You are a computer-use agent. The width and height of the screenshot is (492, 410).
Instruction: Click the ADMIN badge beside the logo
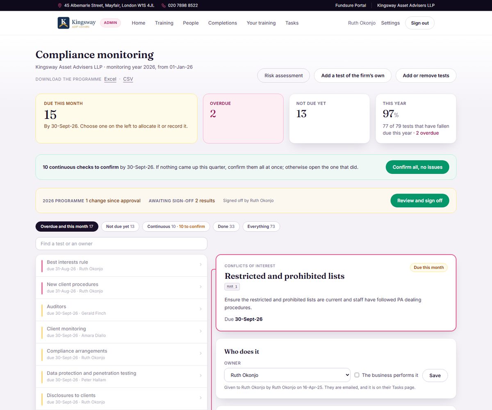pos(110,23)
